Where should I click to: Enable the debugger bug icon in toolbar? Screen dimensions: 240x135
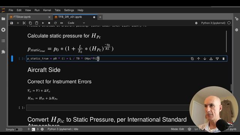[x=196, y=23]
